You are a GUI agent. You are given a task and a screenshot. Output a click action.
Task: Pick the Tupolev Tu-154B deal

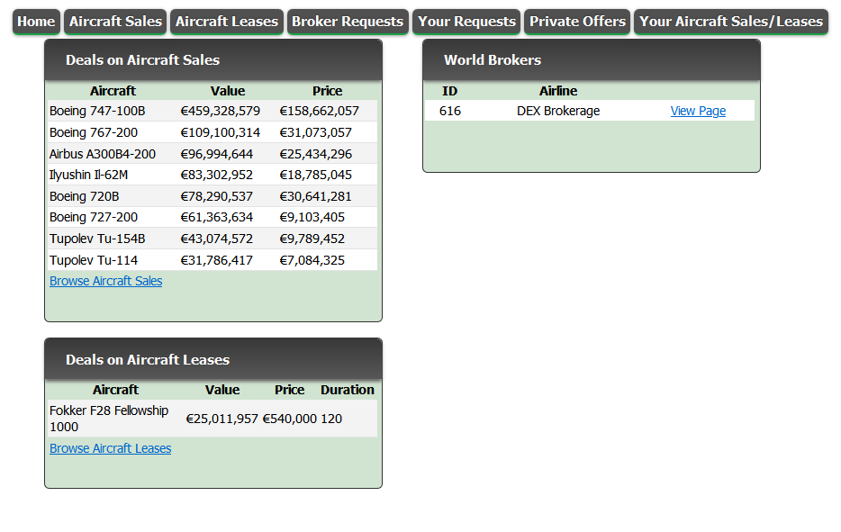click(97, 239)
